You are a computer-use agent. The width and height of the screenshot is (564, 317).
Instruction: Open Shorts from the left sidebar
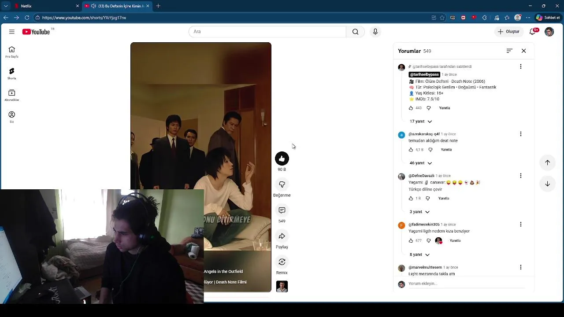tap(12, 74)
